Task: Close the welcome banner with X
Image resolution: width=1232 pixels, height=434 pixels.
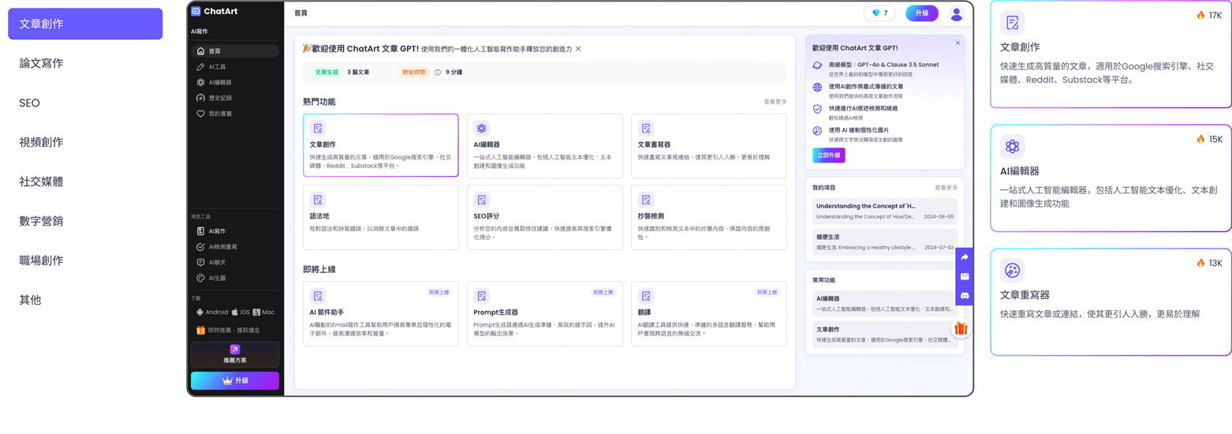Action: (x=578, y=49)
